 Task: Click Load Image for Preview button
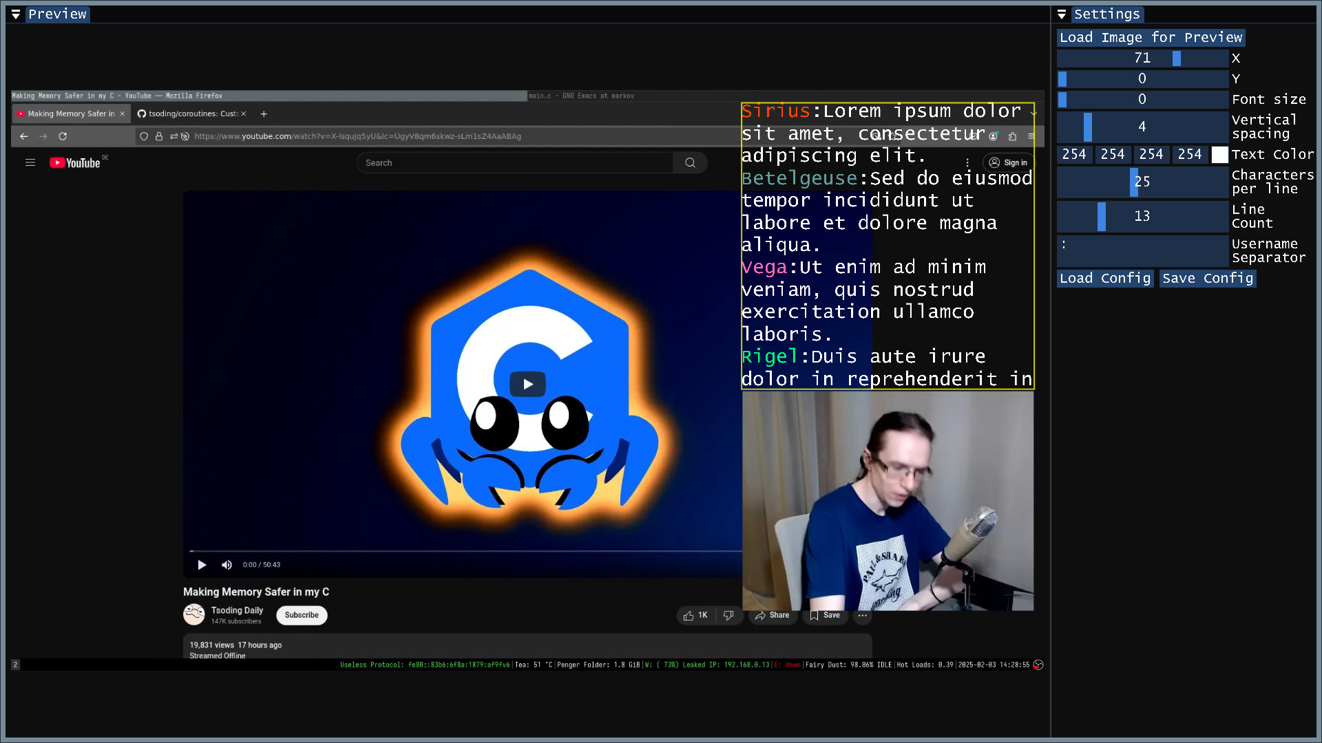tap(1151, 38)
